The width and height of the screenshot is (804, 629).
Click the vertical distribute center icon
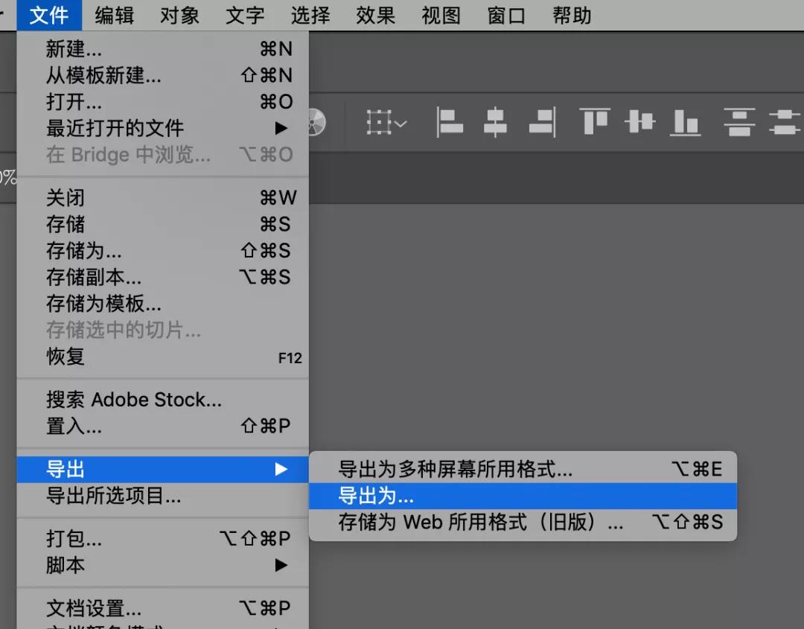pyautogui.click(x=739, y=122)
